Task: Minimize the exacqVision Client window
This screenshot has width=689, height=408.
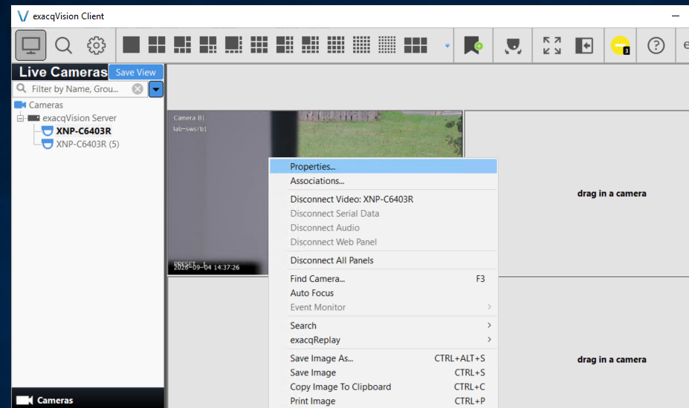Action: pyautogui.click(x=676, y=16)
